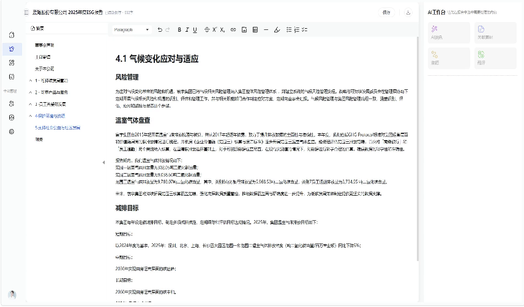Collapse chapter 4 保护环境与资源 chevron
This screenshot has height=307, width=524.
[31, 116]
